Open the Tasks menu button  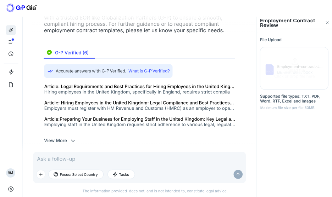coord(121,174)
